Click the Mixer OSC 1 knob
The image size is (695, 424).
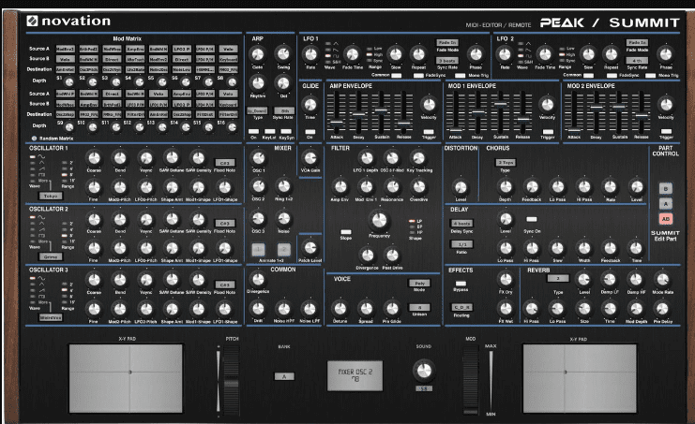(259, 158)
